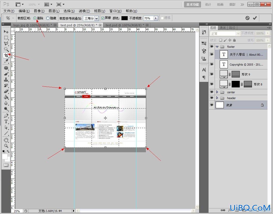The height and width of the screenshot is (214, 273).
Task: Select the Brush tool
Action: click(x=6, y=74)
